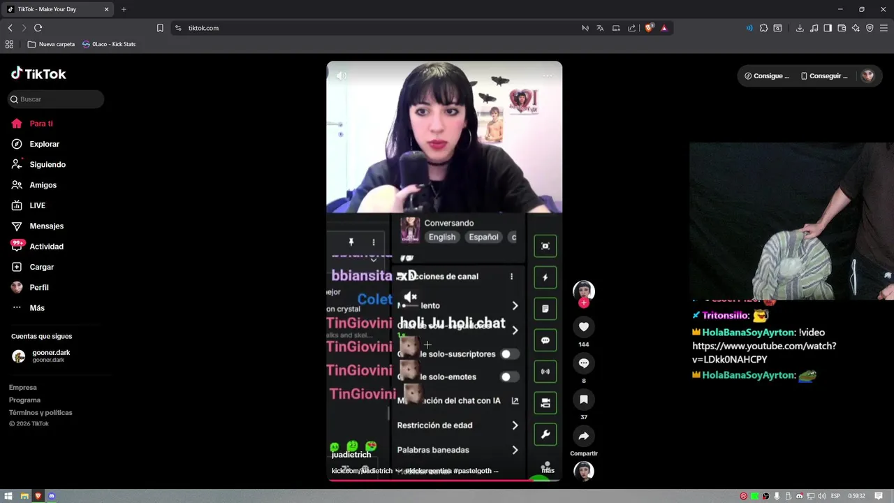Click the TikTok logo
The image size is (894, 503).
38,73
